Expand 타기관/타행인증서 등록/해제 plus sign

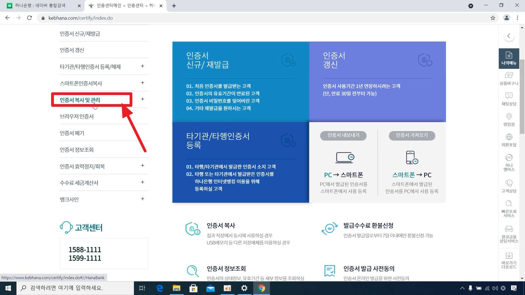(x=142, y=66)
